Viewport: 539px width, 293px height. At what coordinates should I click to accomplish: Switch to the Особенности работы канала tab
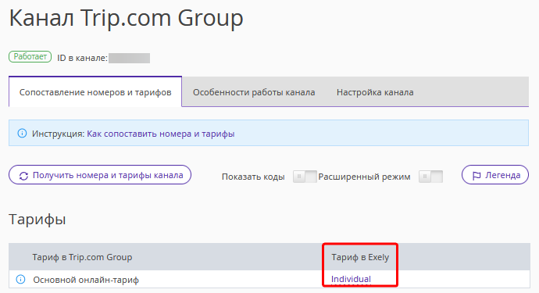pos(254,92)
